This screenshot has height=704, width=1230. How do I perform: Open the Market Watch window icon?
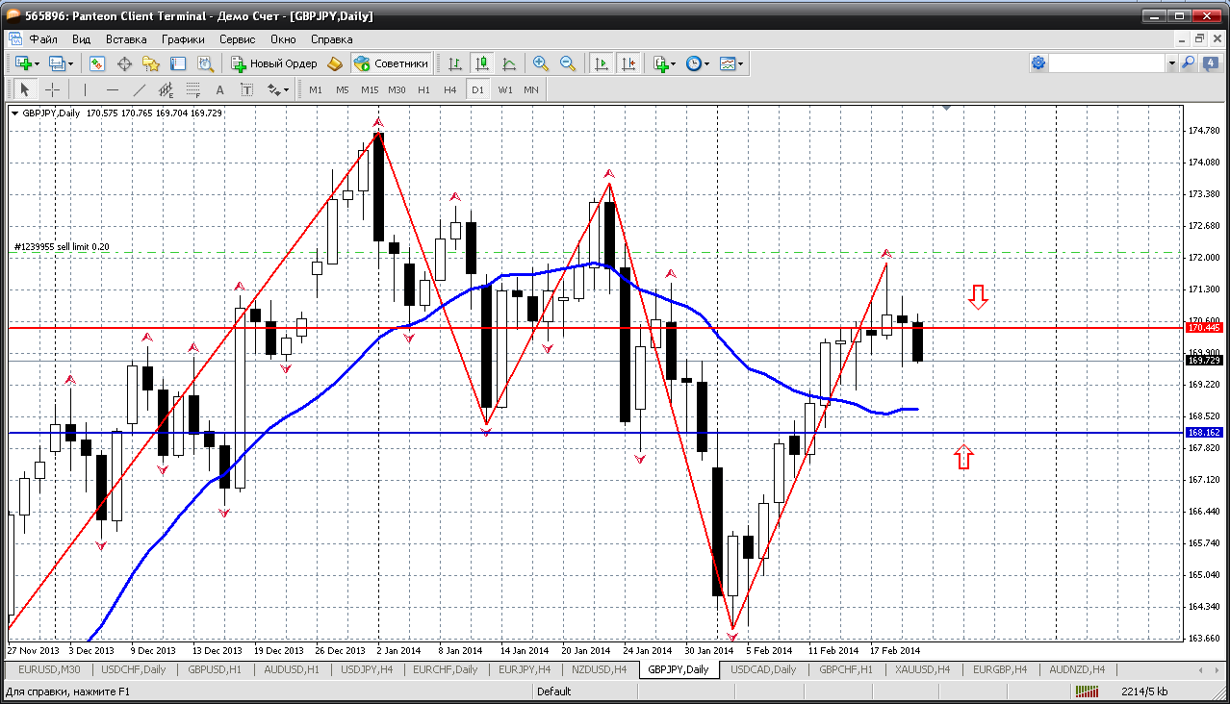coord(97,63)
